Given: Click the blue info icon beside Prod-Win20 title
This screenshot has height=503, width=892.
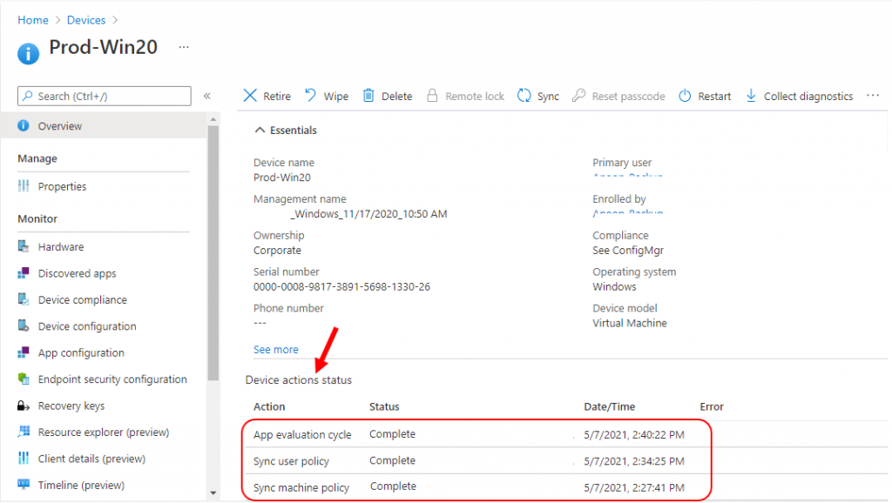Looking at the screenshot, I should point(29,54).
